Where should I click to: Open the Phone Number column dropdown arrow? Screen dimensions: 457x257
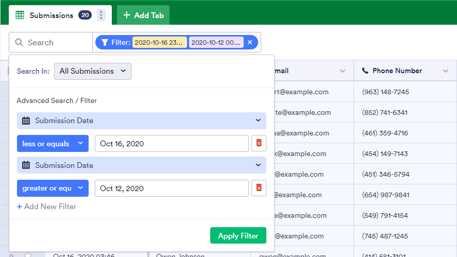(446, 71)
